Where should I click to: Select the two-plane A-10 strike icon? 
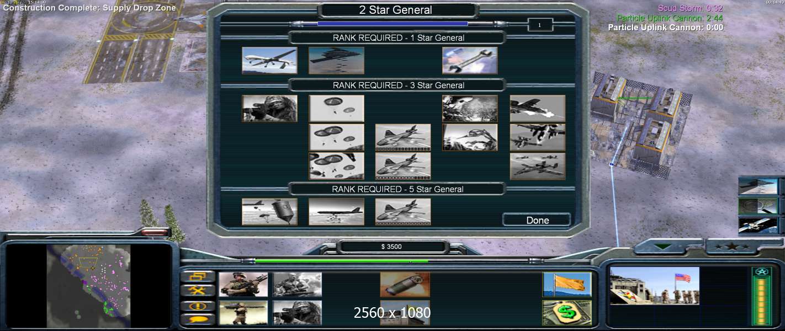[538, 137]
